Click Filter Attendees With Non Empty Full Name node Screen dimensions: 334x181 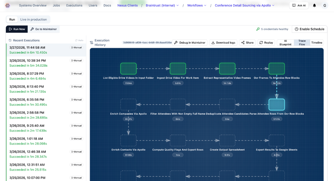pos(178,105)
